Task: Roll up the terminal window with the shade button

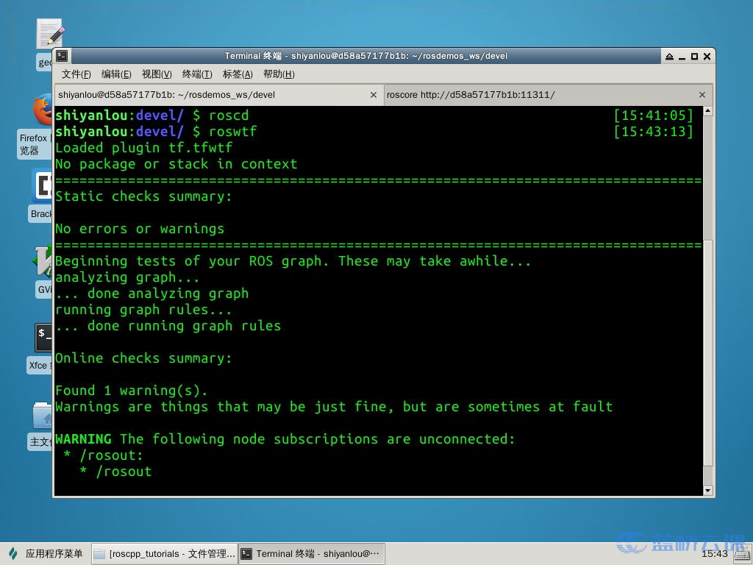Action: pyautogui.click(x=669, y=56)
